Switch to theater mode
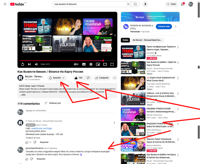This screenshot has height=164, width=200. click(105, 64)
